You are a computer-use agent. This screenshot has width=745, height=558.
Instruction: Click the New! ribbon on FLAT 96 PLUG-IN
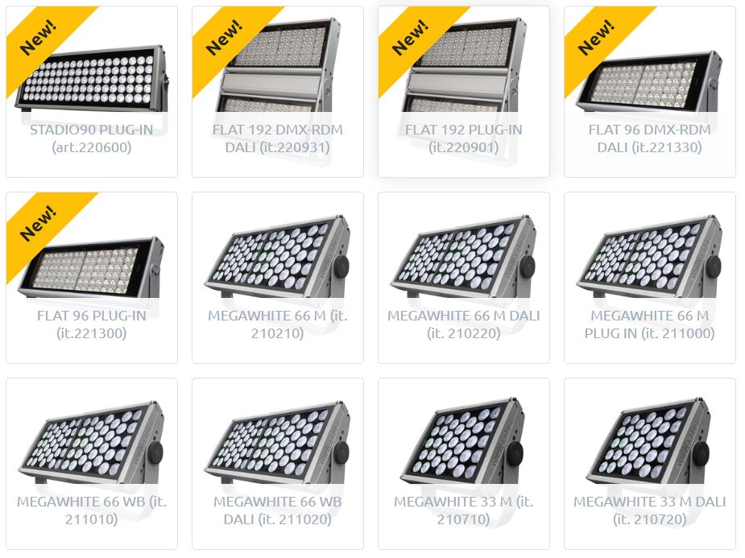[39, 224]
